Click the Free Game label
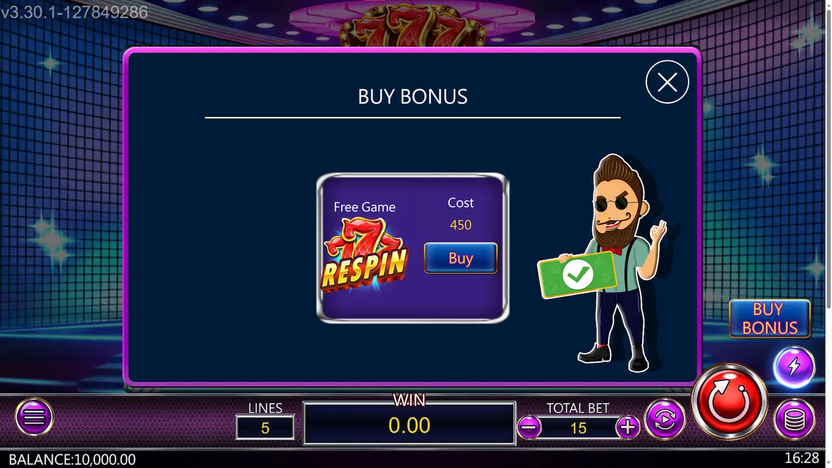The width and height of the screenshot is (832, 468). point(365,207)
